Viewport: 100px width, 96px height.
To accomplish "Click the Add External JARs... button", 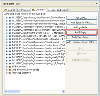I will pos(81,23).
